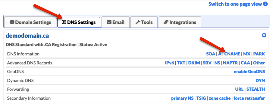Viewport: 273px width, 109px height.
Task: Open the Domain Settings tab
Action: coord(30,22)
